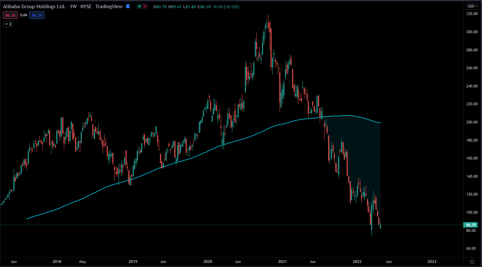Click the 2019 label on time axis
The image size is (482, 267).
pos(133,261)
